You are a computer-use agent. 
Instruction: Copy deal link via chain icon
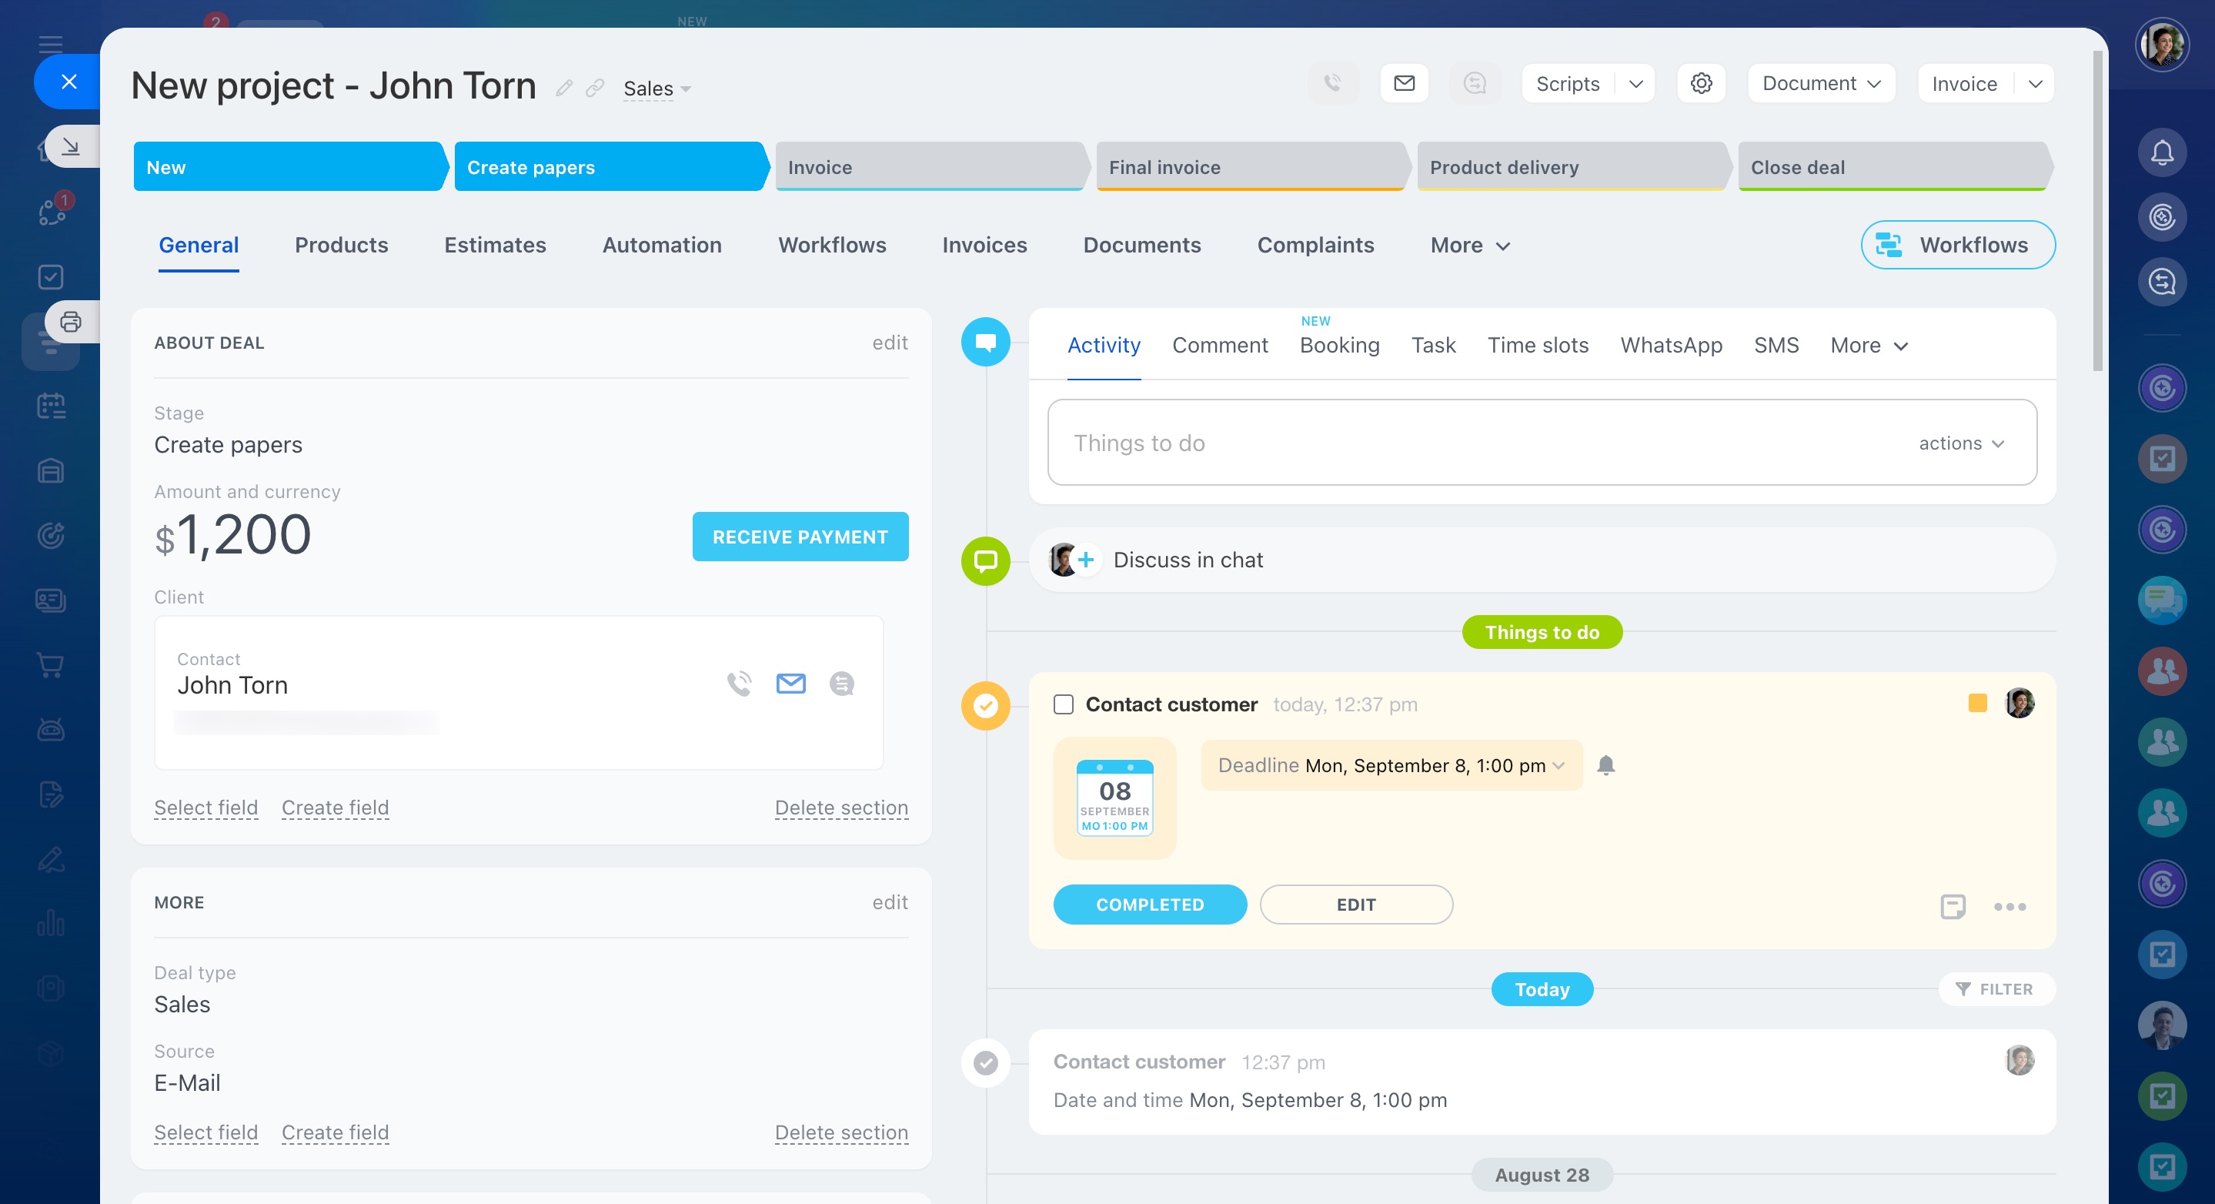pos(594,88)
